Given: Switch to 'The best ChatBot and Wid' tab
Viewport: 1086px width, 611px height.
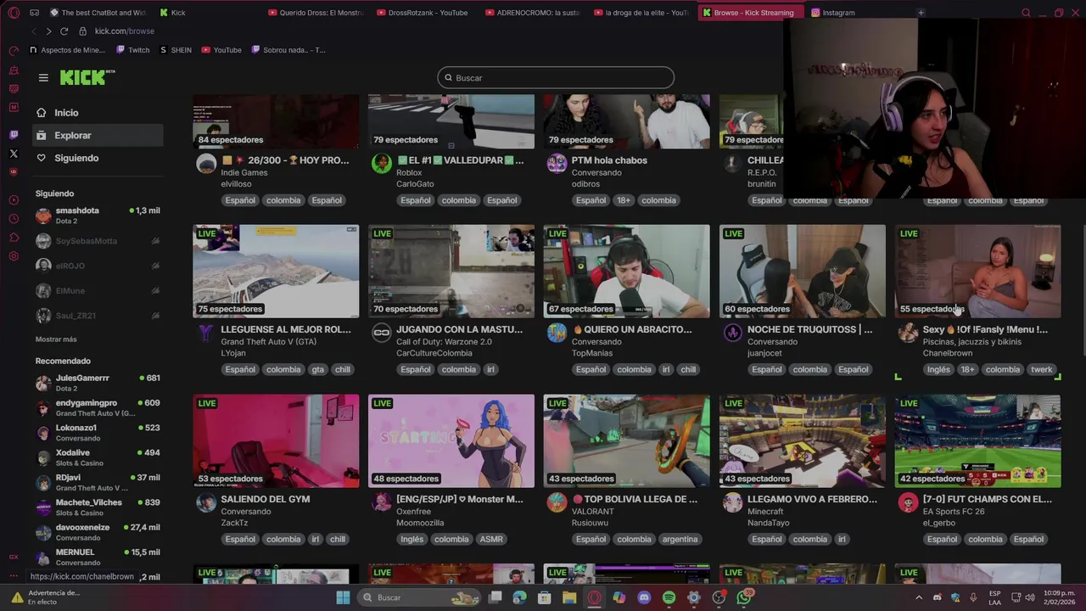Looking at the screenshot, I should click(98, 13).
